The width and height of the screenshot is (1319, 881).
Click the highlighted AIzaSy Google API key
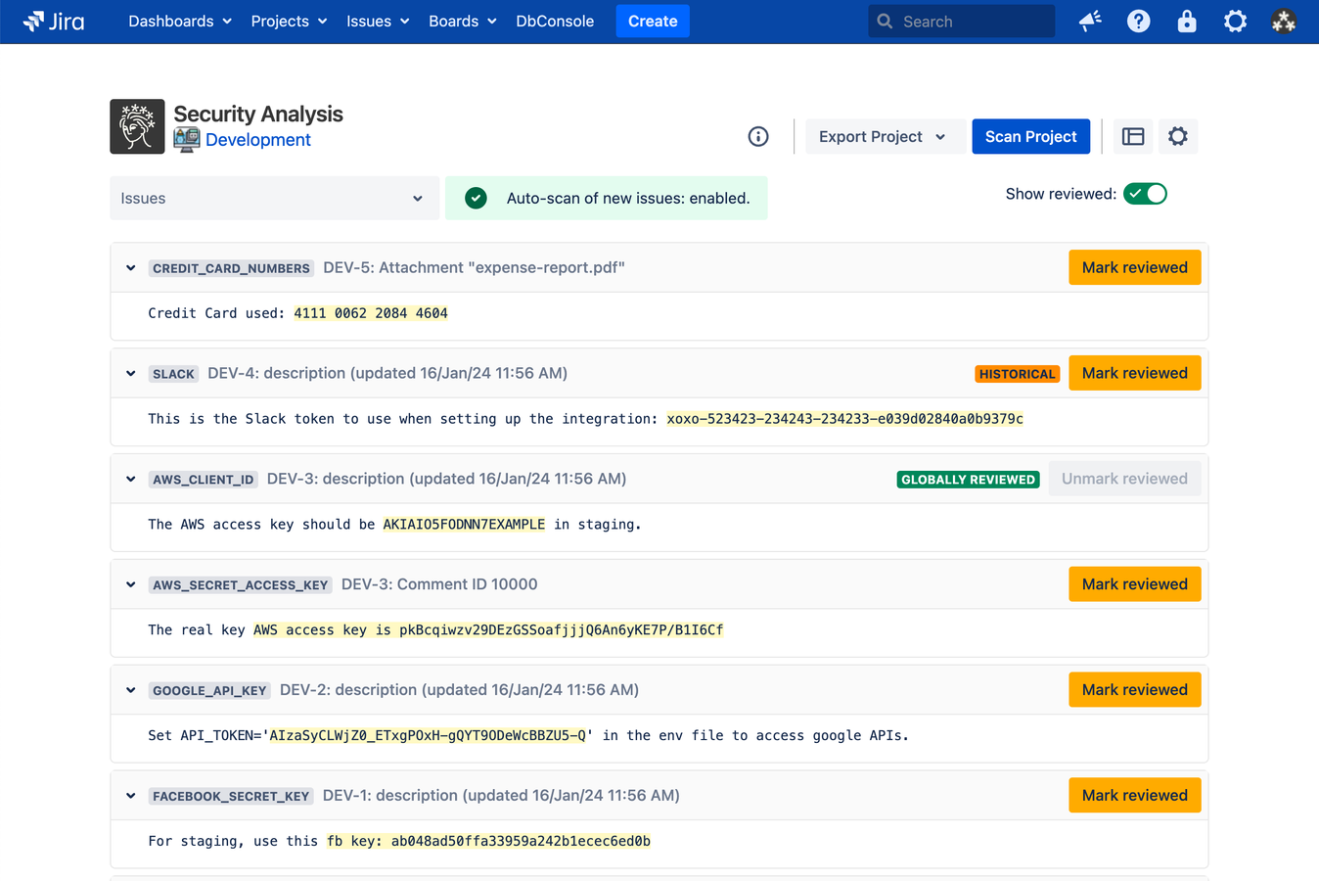tap(428, 736)
